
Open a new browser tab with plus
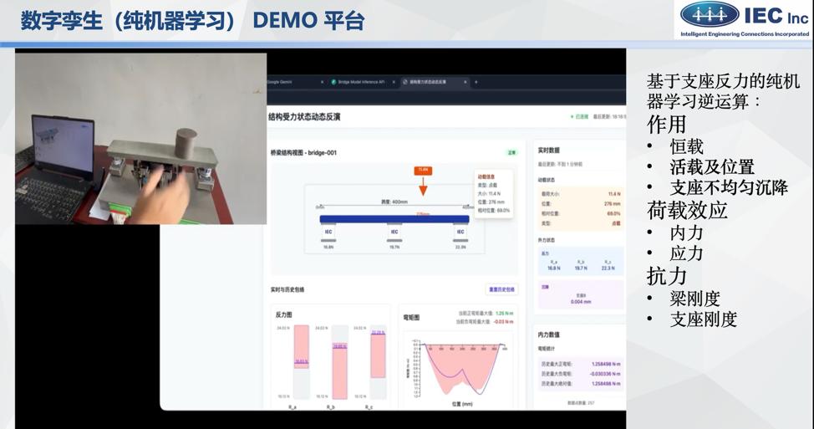coord(476,82)
